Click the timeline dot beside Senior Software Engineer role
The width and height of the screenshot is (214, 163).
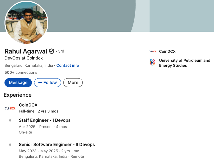tap(10, 144)
